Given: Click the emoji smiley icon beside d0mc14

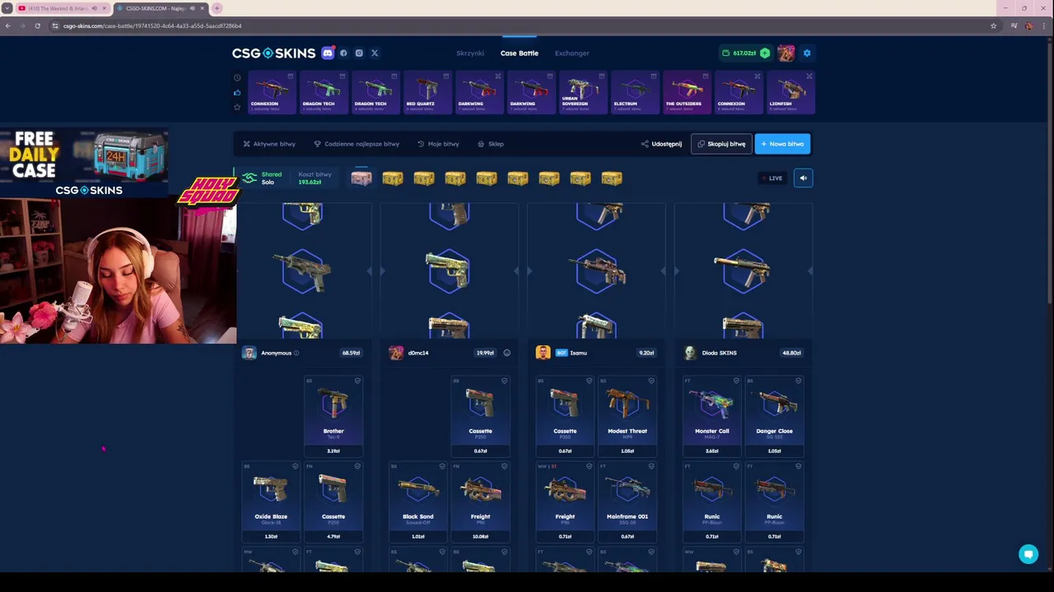Looking at the screenshot, I should 506,353.
